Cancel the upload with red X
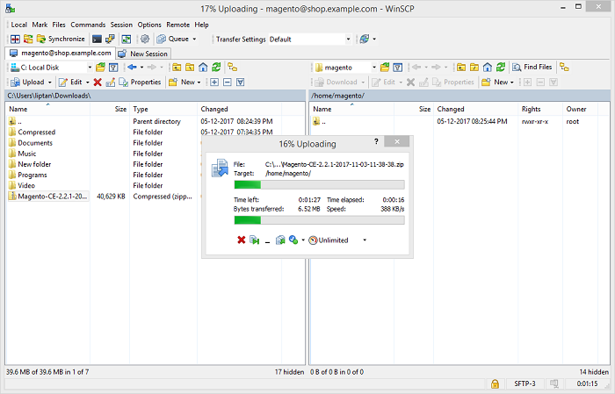 [242, 240]
